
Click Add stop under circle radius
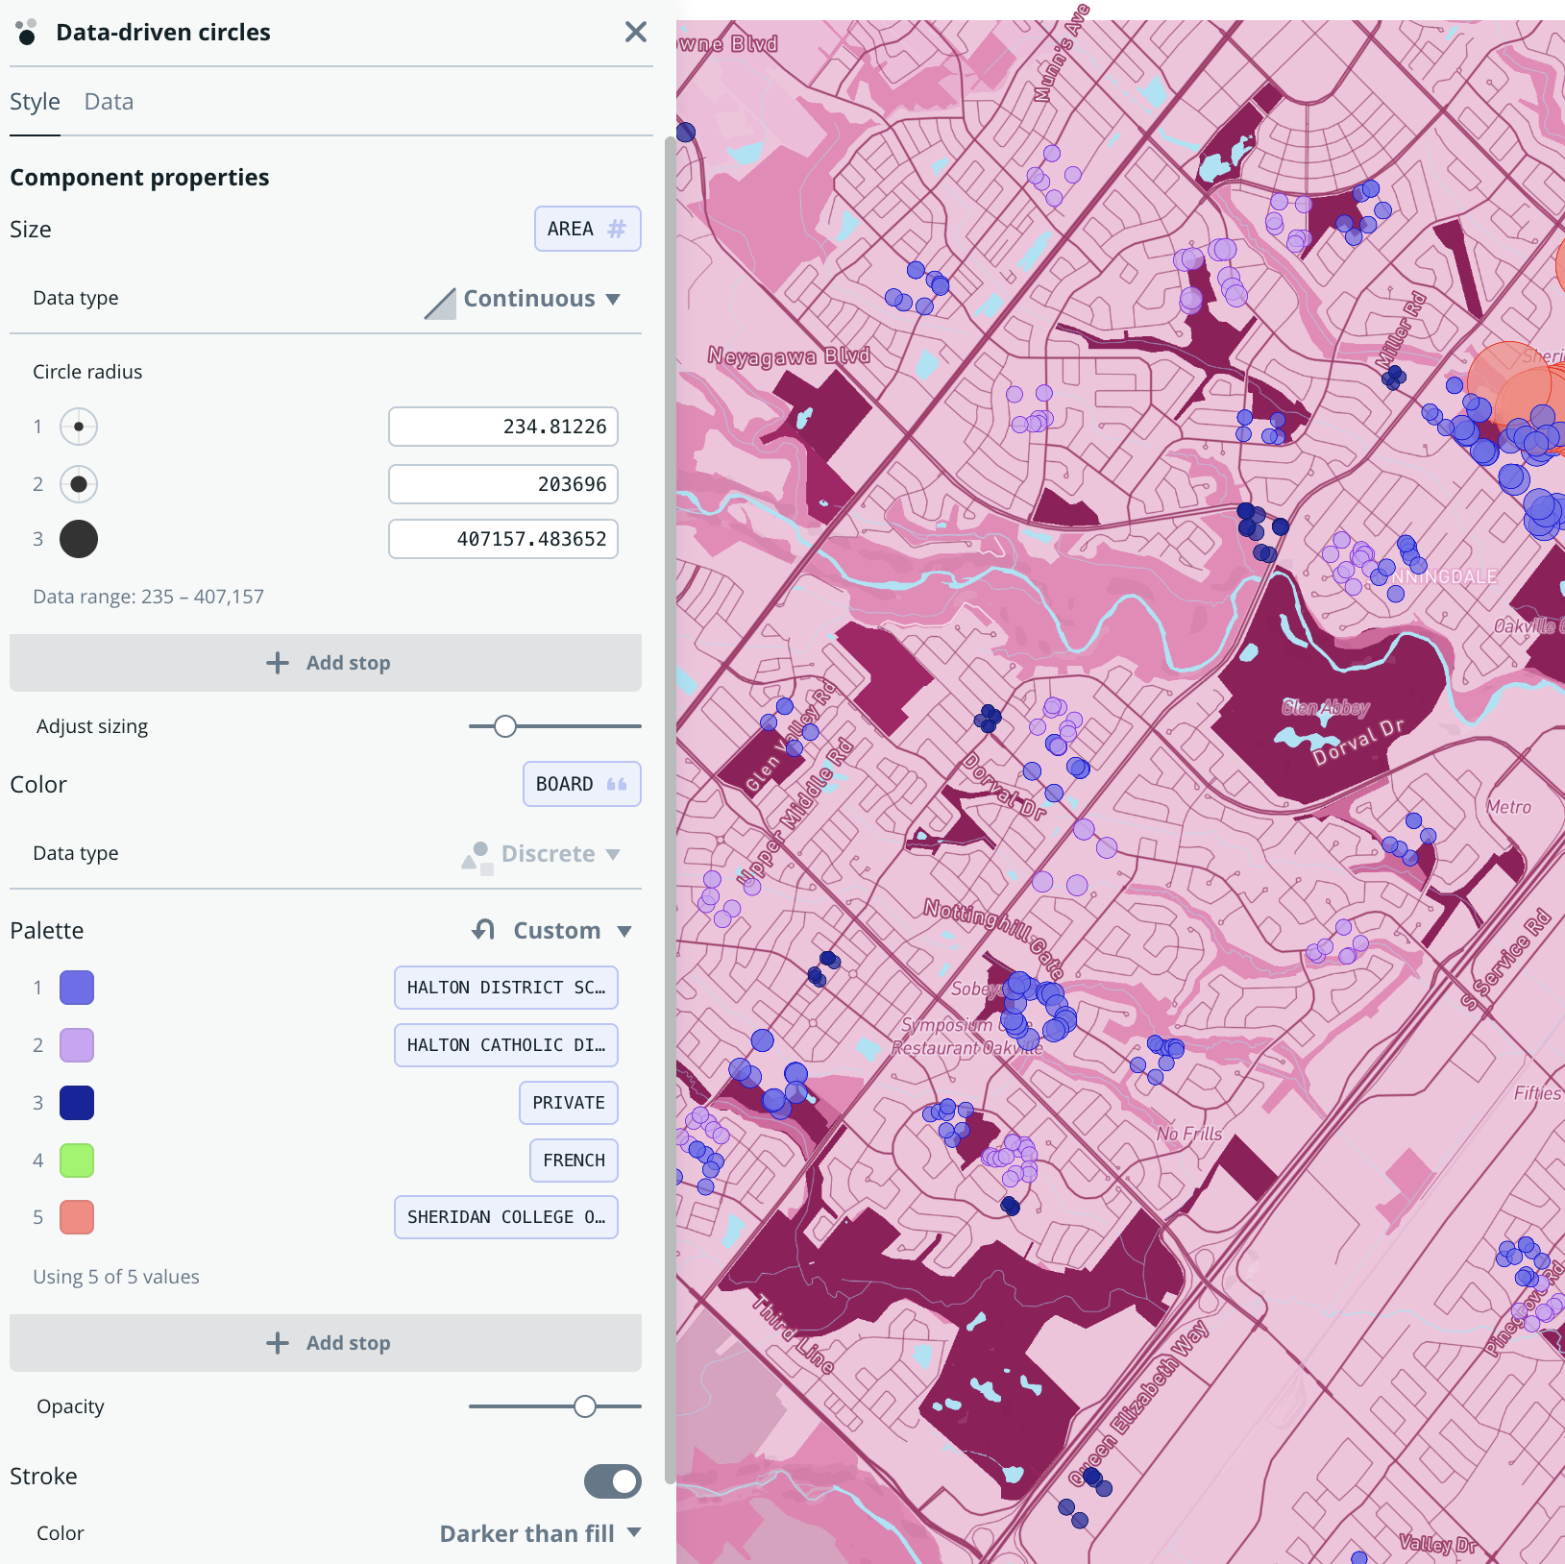point(327,662)
